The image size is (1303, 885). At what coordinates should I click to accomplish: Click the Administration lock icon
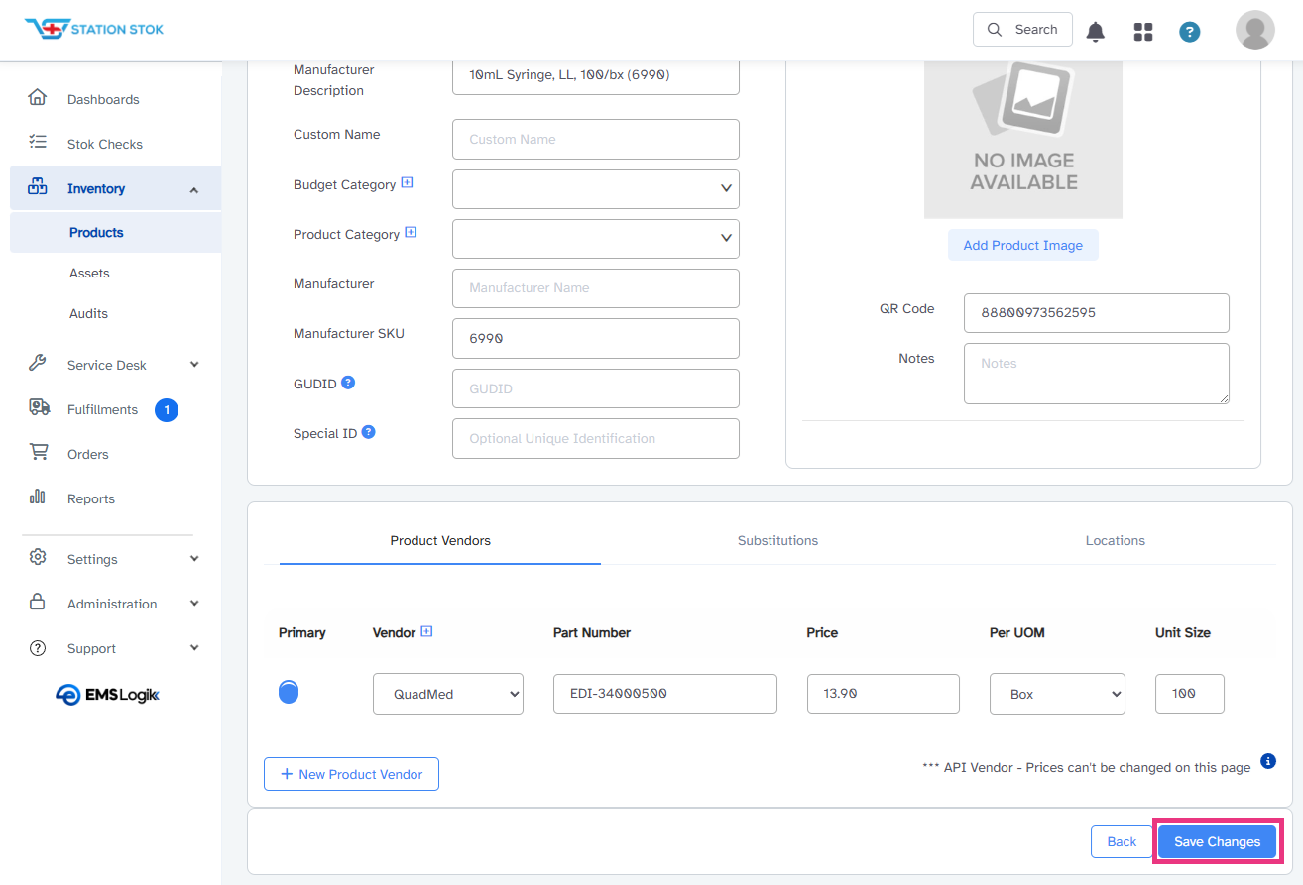(38, 602)
